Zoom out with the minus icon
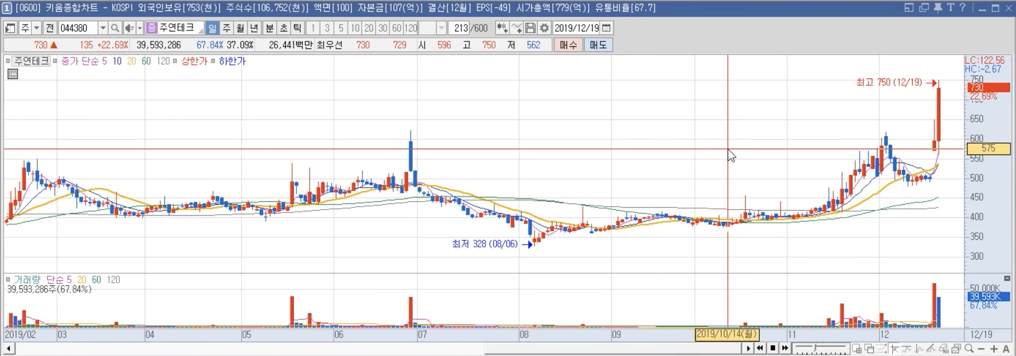1016x356 pixels. (981, 348)
